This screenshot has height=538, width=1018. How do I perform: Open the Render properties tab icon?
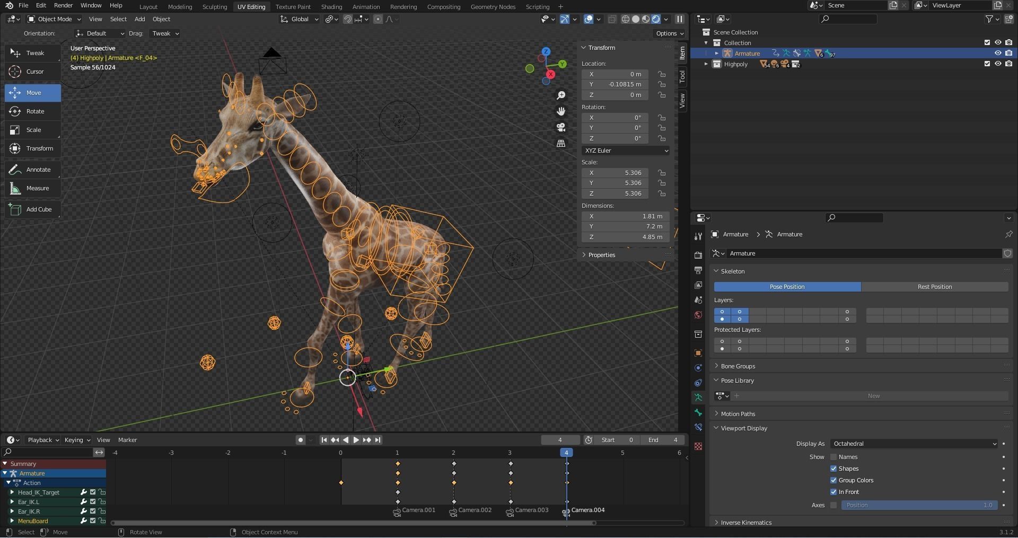tap(698, 255)
